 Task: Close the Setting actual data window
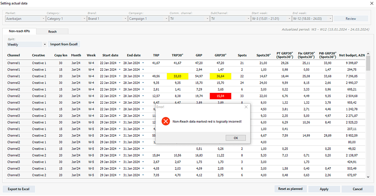[371, 3]
